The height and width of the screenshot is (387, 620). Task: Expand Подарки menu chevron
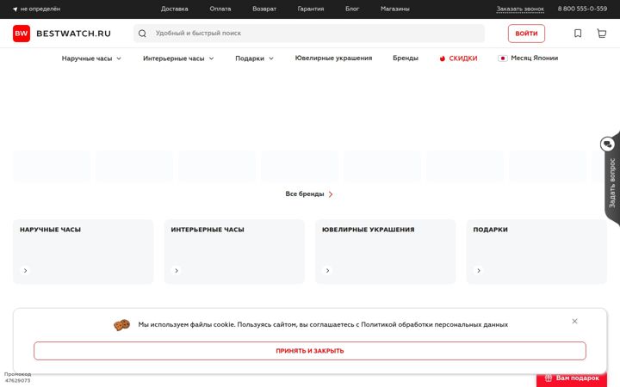271,58
